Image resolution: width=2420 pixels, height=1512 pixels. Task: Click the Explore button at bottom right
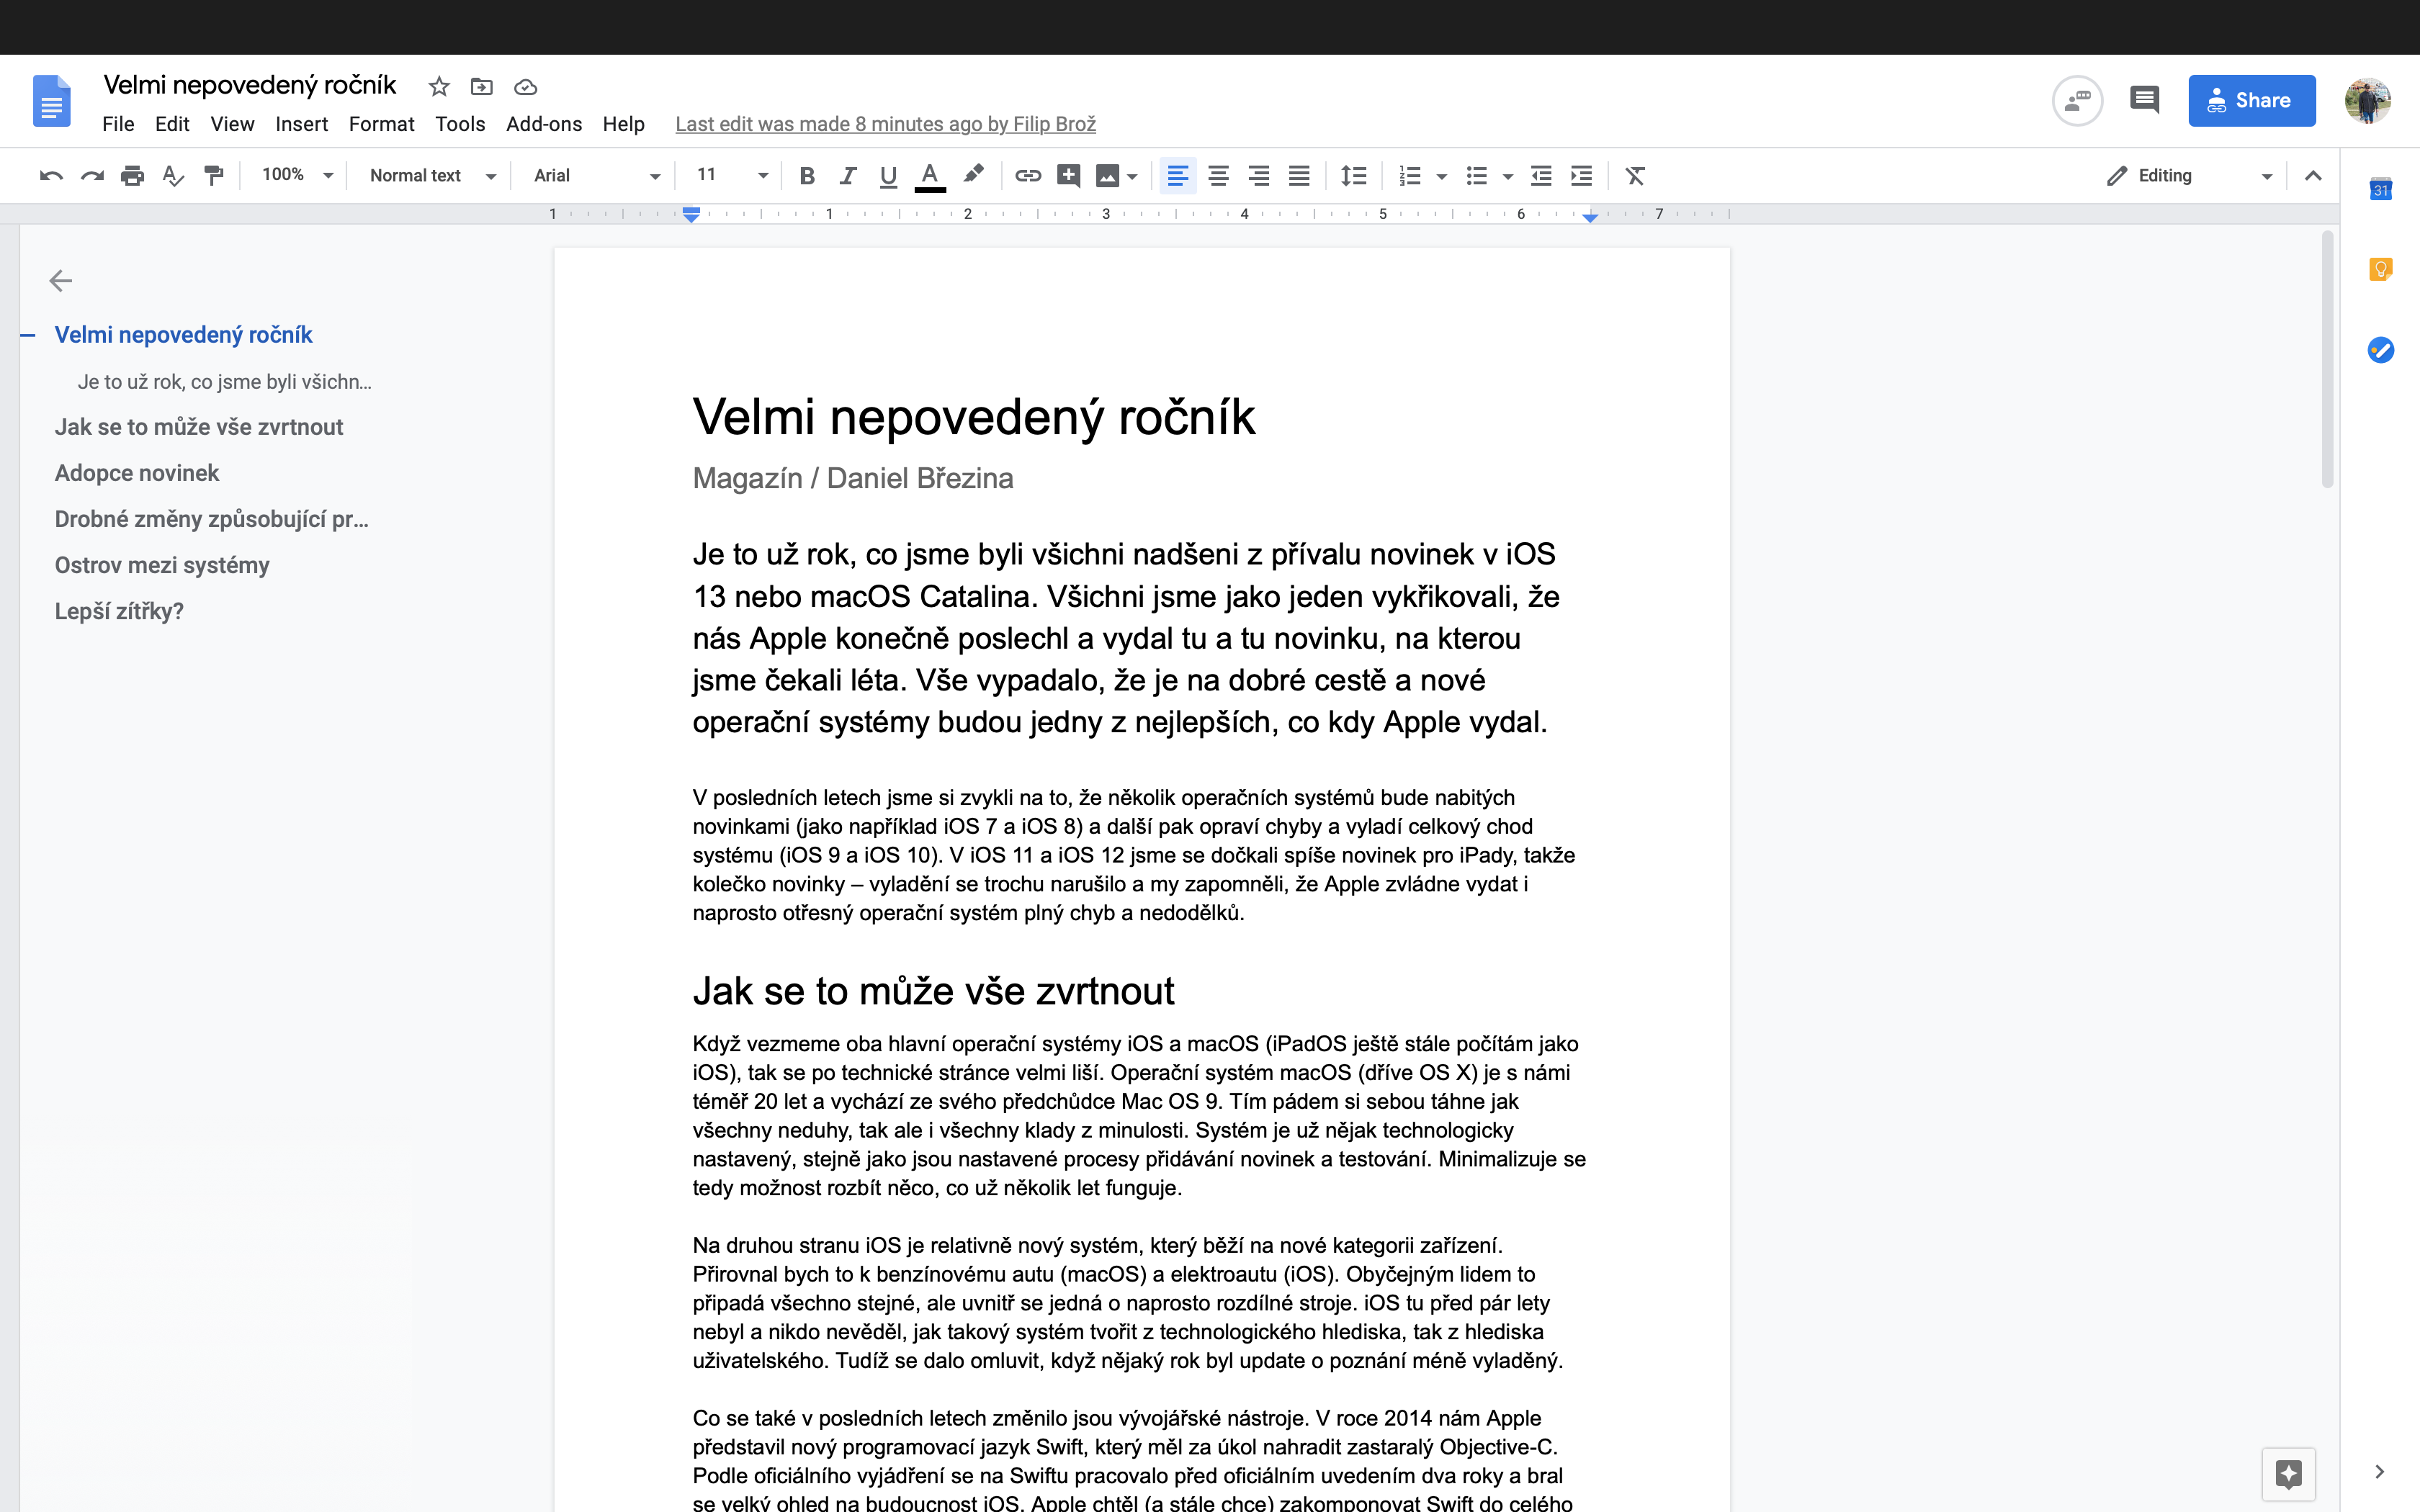click(2288, 1473)
